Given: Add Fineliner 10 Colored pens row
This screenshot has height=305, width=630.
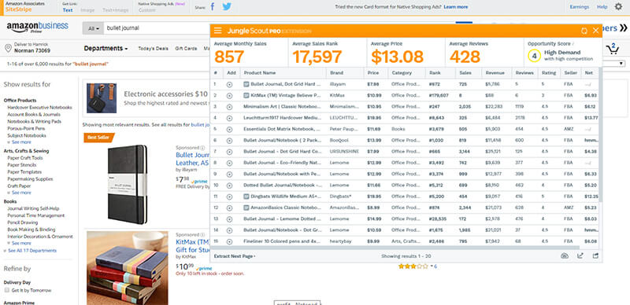Looking at the screenshot, I should point(229,241).
